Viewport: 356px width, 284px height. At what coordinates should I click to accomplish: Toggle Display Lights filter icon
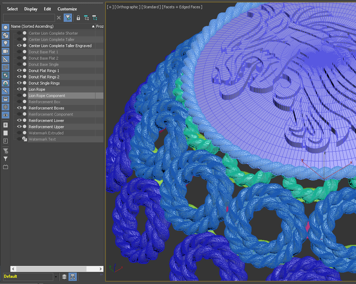(6, 43)
